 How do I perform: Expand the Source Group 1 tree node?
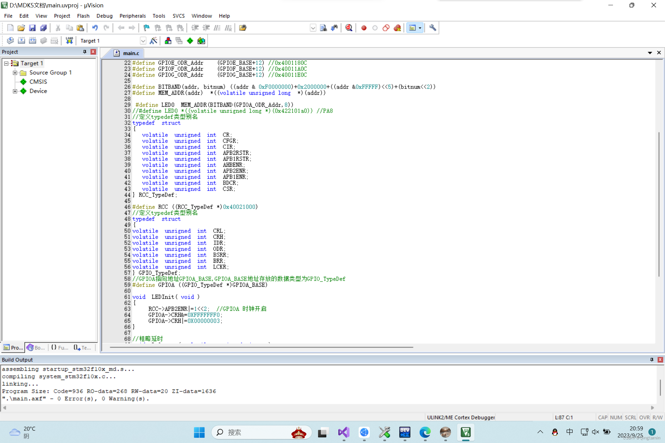coord(15,73)
